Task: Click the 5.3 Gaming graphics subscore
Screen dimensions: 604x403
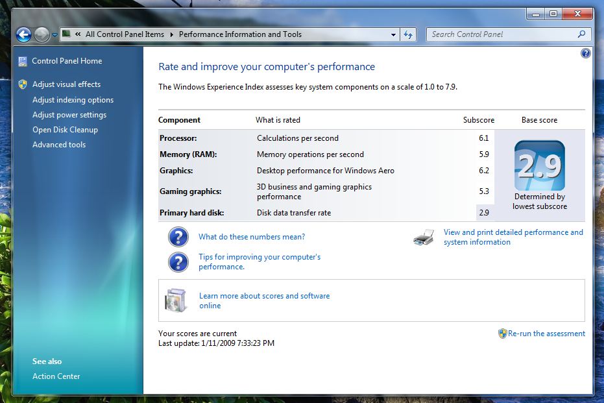Action: coord(484,191)
